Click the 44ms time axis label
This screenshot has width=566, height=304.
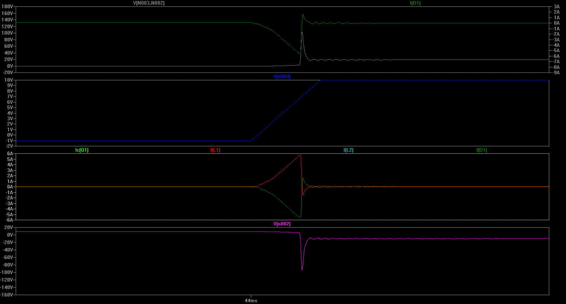coord(251,300)
